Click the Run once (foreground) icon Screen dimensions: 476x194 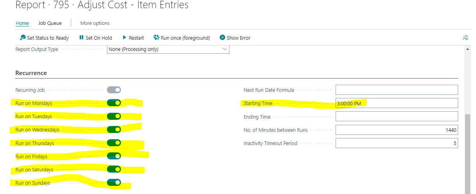coord(156,38)
